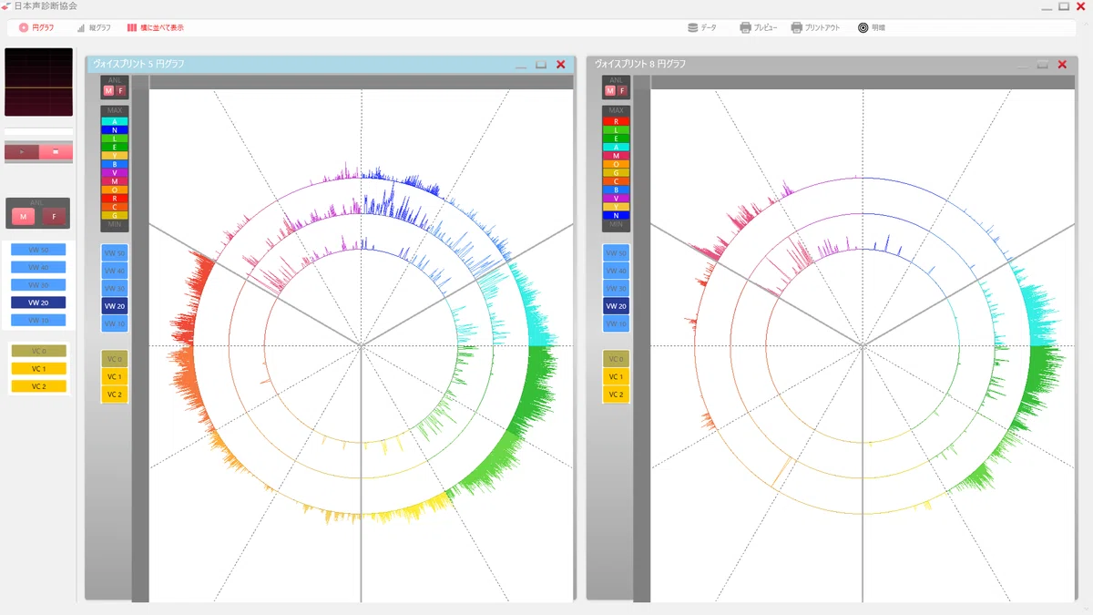1093x615 pixels.
Task: Set VC 1 in ヴォイスプリント 8 window
Action: click(616, 376)
